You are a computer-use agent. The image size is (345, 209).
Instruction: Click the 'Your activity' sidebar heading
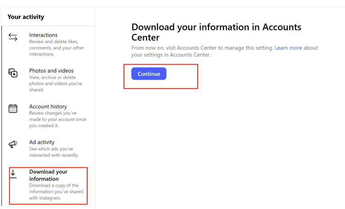coord(26,17)
